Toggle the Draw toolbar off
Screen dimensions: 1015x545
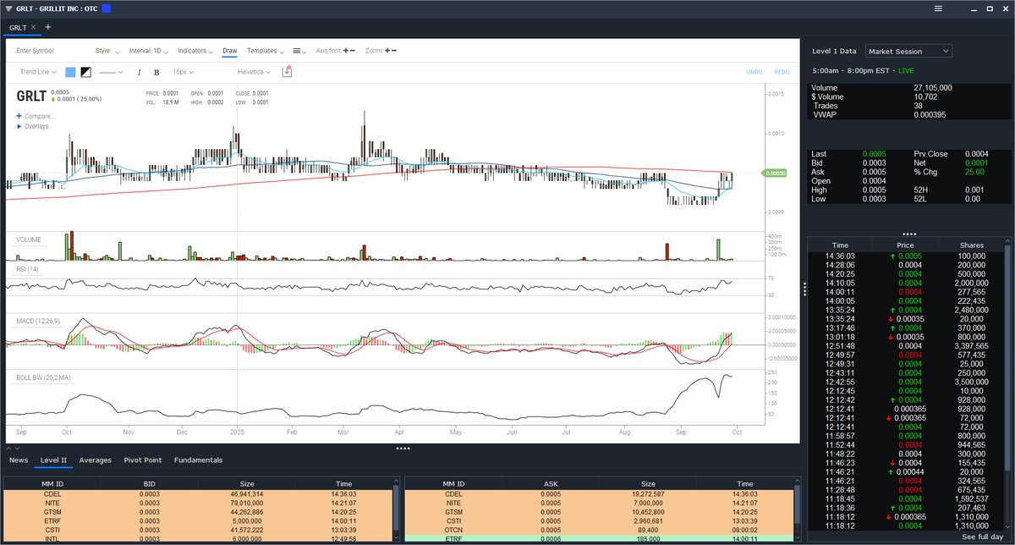[x=229, y=51]
